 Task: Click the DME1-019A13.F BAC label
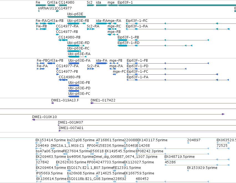[x=65, y=100]
